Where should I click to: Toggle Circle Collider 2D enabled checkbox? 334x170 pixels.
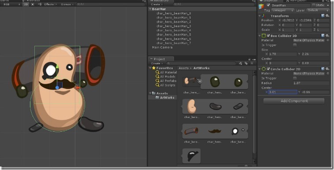tap(268, 69)
